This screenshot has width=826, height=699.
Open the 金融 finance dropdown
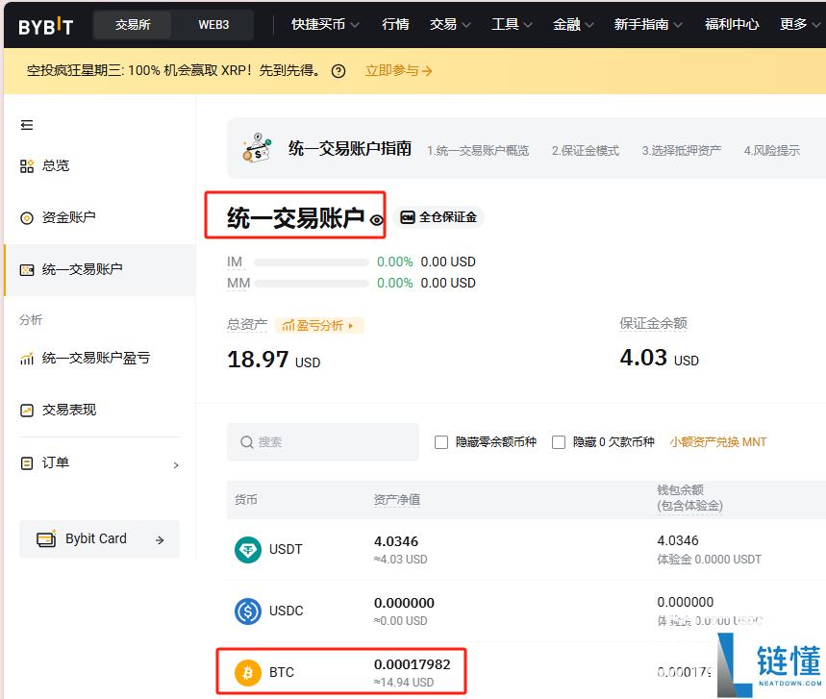573,24
